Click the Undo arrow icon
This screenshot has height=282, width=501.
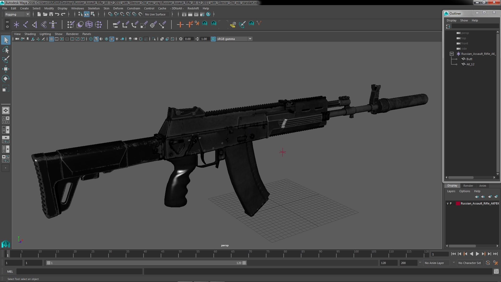[x=57, y=14]
